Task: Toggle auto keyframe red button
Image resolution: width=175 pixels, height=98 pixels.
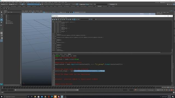Action: [x=172, y=90]
